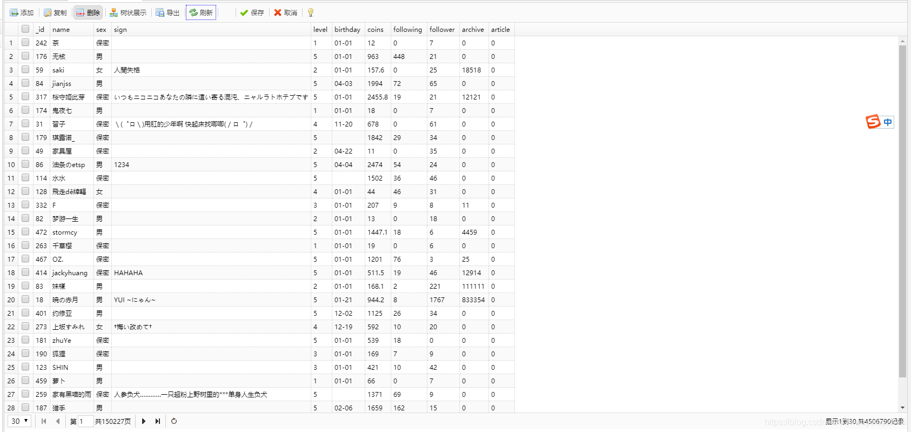Tick the checkbox for 鬼夜七 row

(x=25, y=110)
